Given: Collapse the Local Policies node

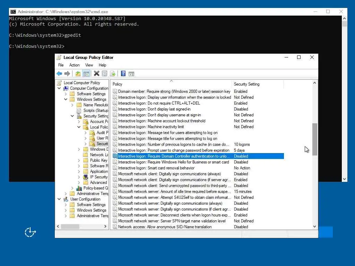Looking at the screenshot, I should [79, 127].
